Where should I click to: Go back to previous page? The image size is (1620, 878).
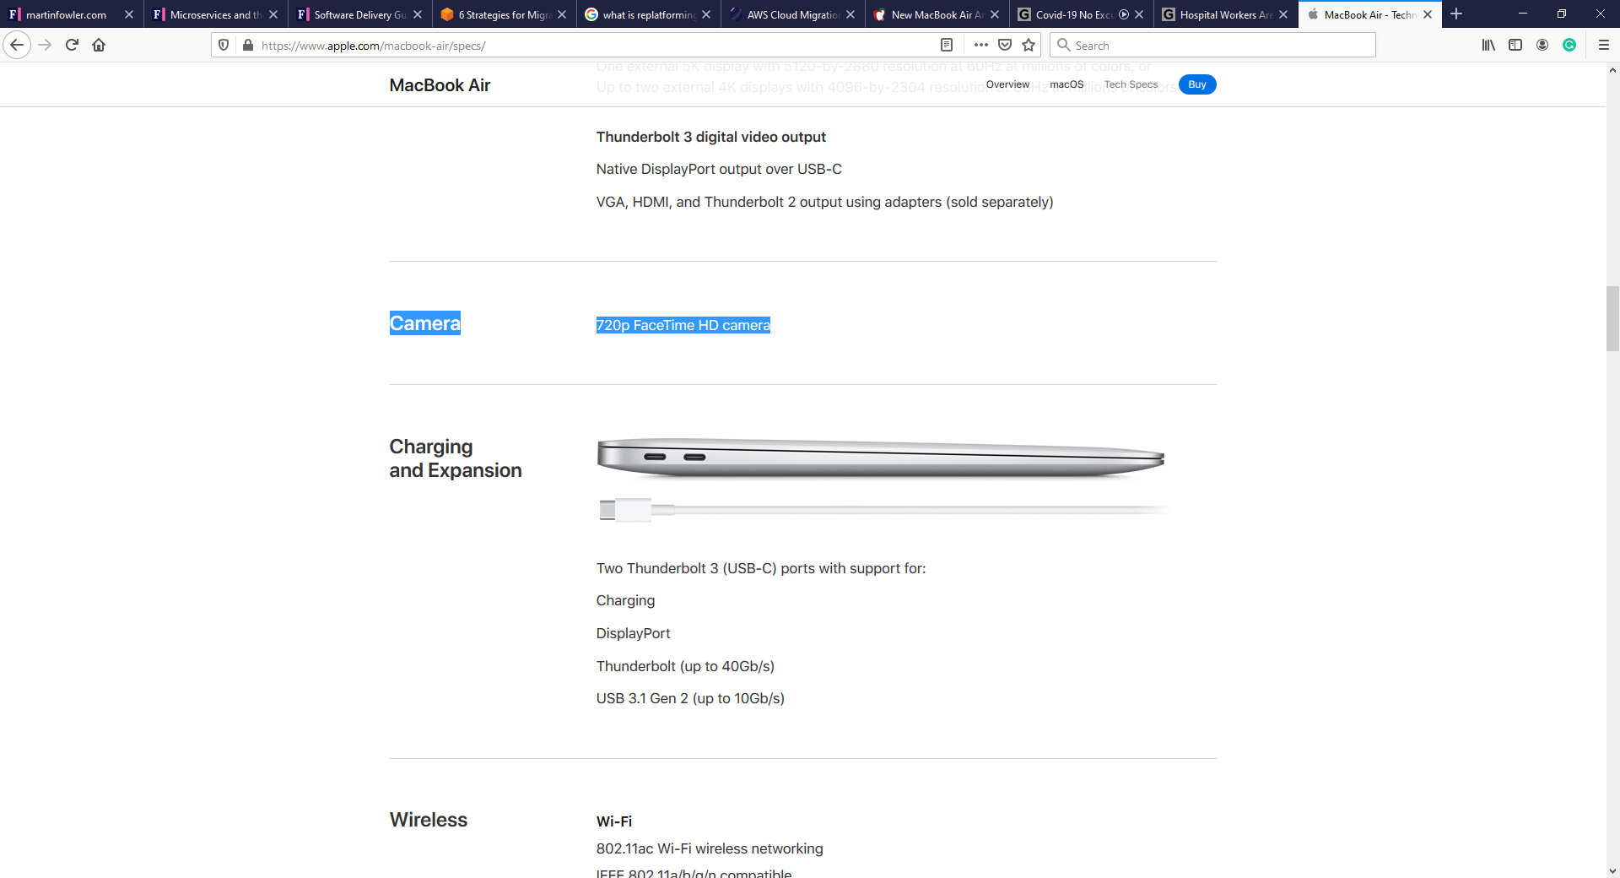click(17, 45)
